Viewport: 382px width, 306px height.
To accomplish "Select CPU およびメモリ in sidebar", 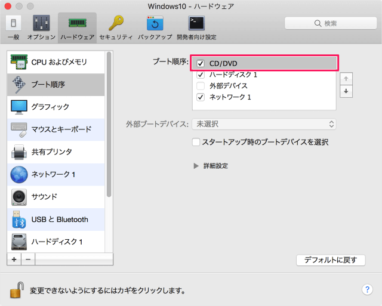I will point(57,62).
